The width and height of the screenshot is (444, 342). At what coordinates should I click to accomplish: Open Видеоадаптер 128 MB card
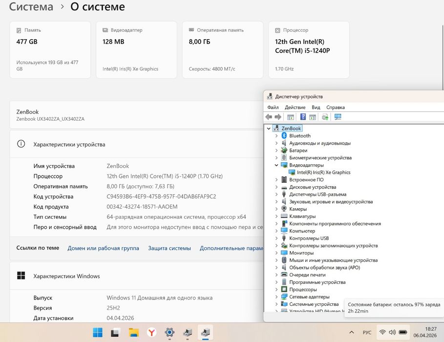[x=136, y=50]
